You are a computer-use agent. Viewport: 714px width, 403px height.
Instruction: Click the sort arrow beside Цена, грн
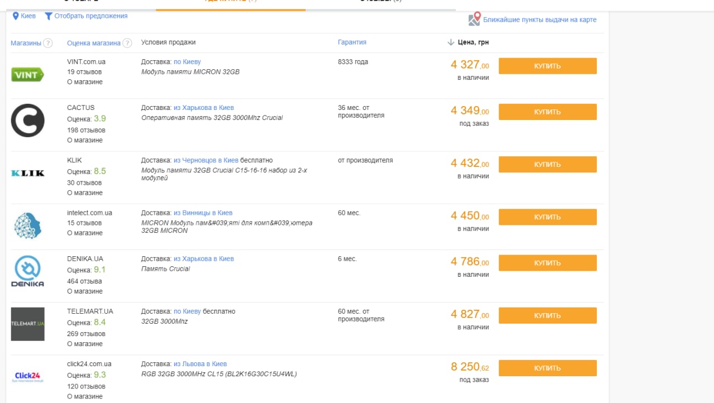(x=451, y=42)
